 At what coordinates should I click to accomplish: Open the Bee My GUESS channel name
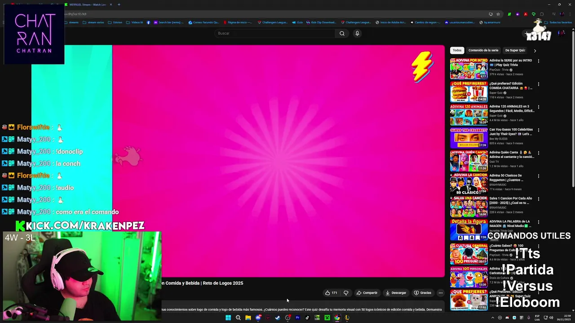click(498, 139)
